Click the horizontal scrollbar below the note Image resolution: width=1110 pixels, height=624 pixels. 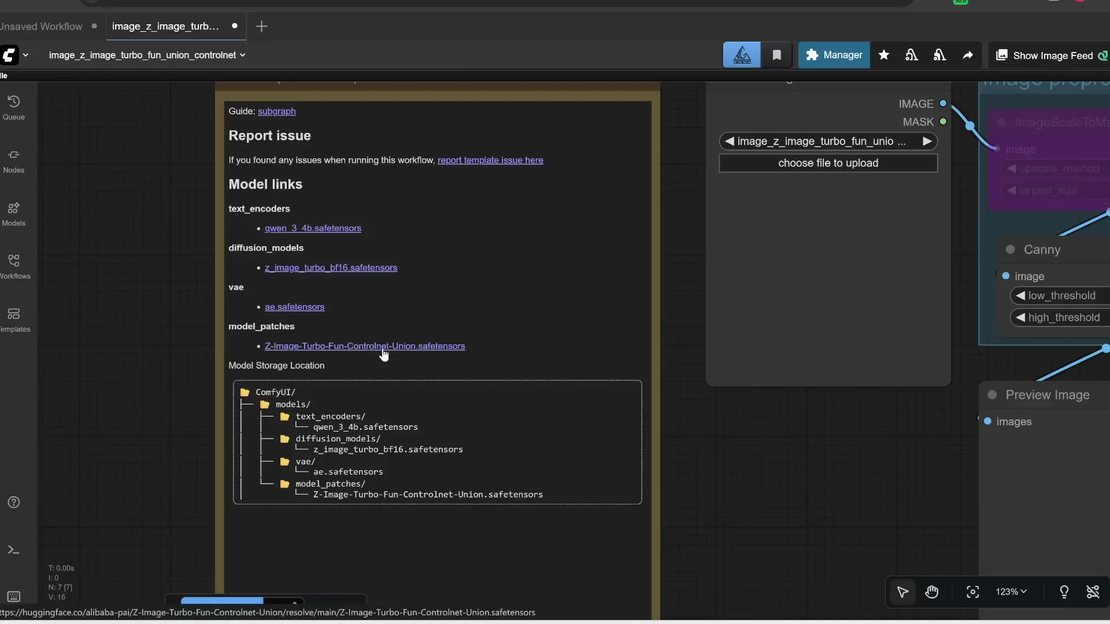(x=221, y=601)
